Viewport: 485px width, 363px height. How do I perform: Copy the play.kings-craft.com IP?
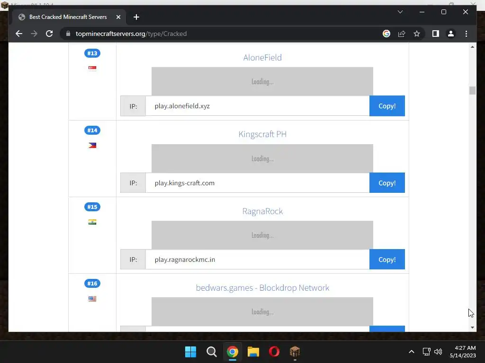pos(387,183)
